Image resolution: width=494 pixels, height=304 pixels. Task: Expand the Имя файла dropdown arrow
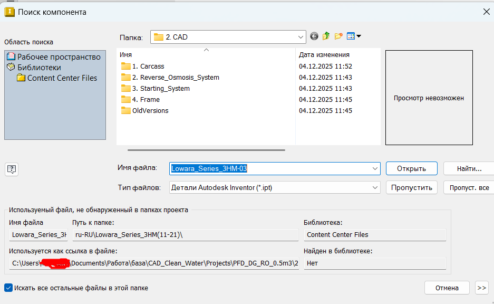375,169
